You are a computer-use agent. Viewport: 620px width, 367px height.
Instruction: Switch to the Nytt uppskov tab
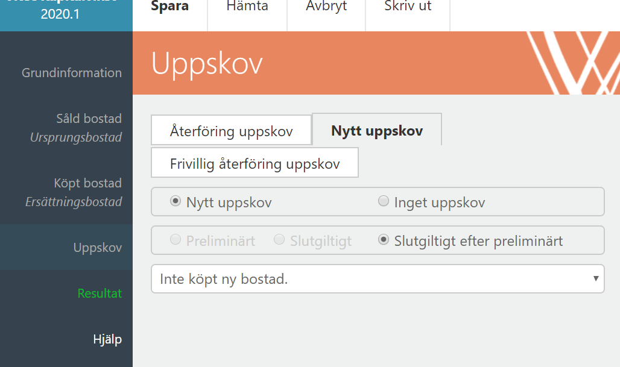[x=377, y=128]
